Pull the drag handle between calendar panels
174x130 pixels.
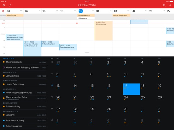coord(87,53)
